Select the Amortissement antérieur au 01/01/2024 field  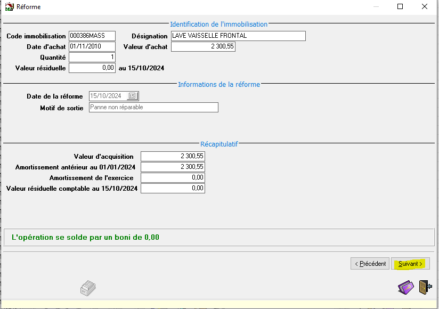[173, 167]
